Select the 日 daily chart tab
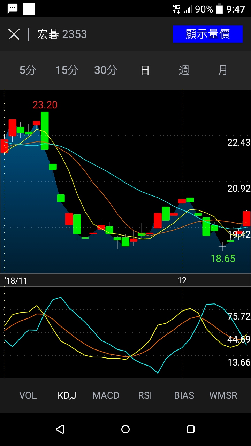This screenshot has height=446, width=251. click(145, 70)
